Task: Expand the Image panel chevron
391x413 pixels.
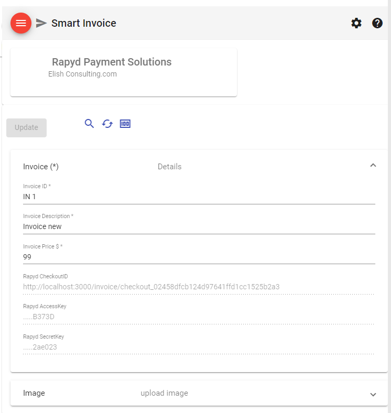Action: (x=373, y=394)
